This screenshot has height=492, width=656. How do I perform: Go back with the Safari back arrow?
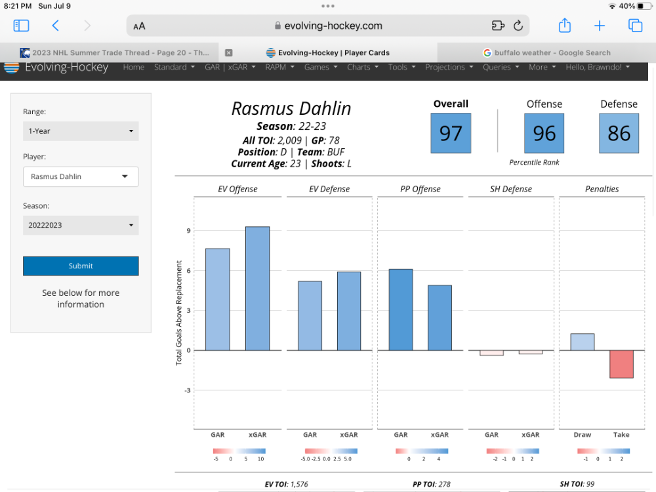tap(55, 26)
